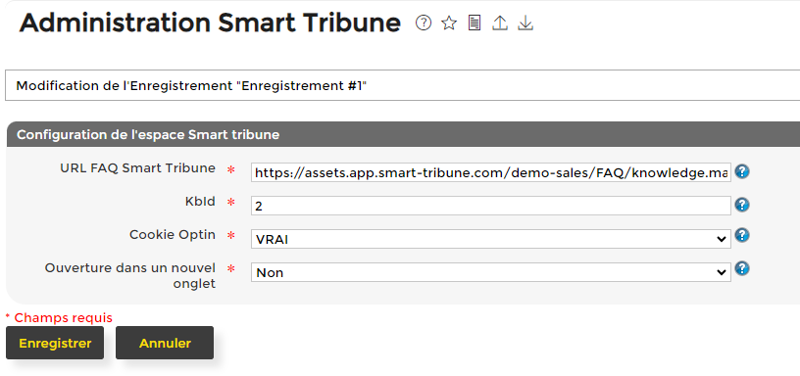This screenshot has width=800, height=376.
Task: Click the help question mark icon in title
Action: tap(424, 23)
